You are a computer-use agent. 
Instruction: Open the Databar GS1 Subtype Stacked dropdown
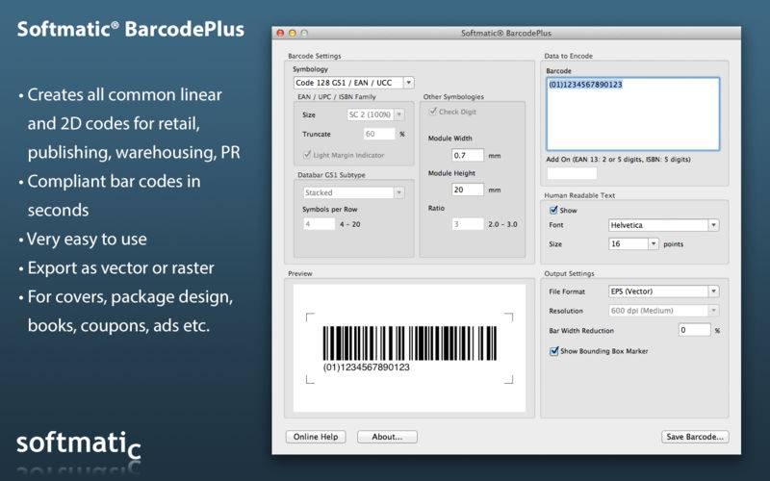click(353, 192)
